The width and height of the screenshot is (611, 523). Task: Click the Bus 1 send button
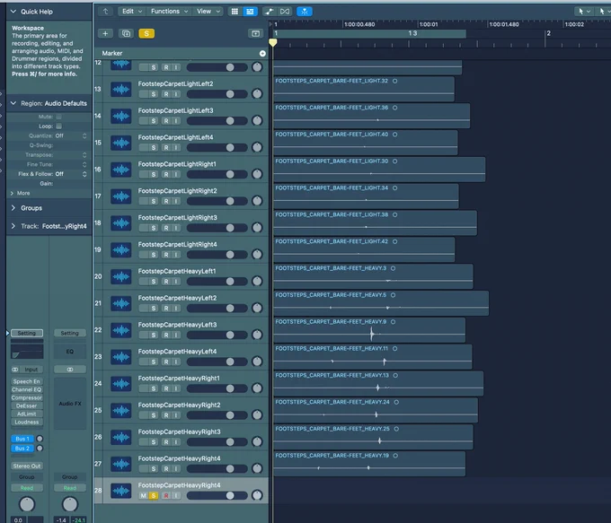[x=22, y=439]
